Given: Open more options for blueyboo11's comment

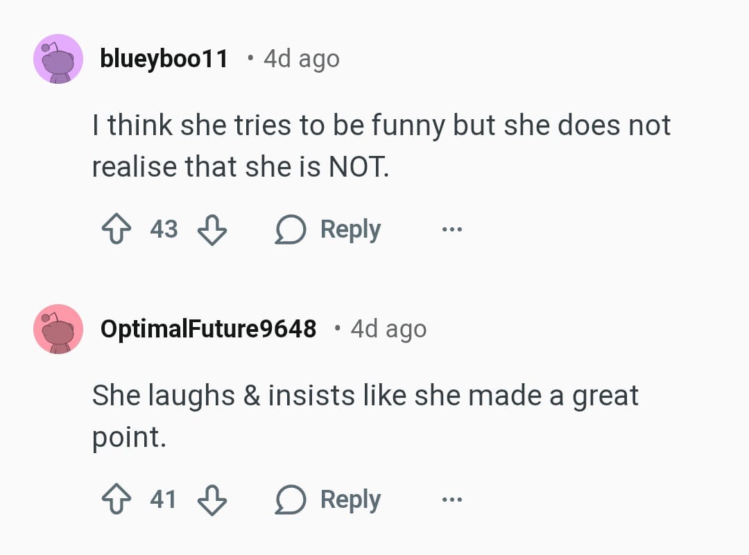Looking at the screenshot, I should tap(451, 229).
